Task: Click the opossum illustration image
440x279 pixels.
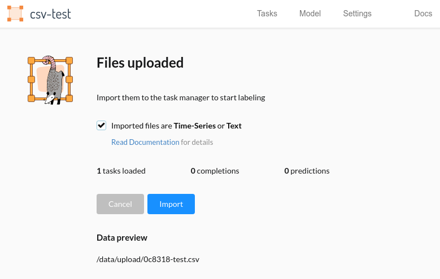Action: point(50,80)
